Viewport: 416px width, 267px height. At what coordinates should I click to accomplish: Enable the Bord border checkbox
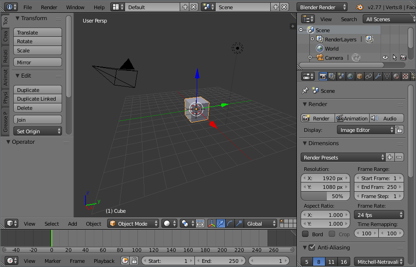(x=305, y=234)
